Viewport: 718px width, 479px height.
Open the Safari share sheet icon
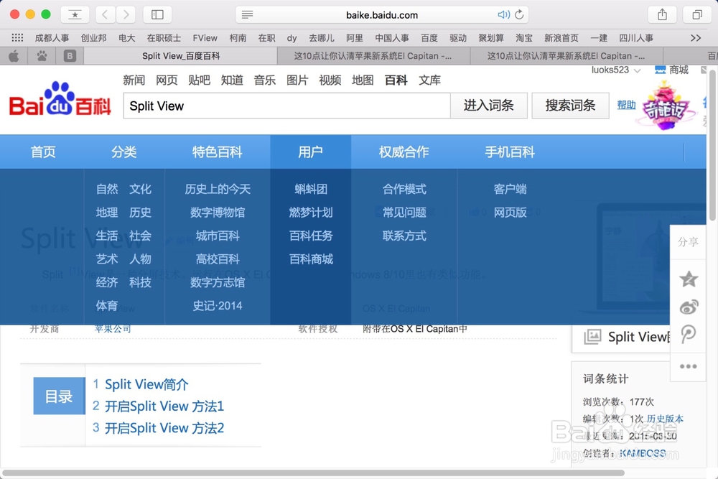(661, 14)
